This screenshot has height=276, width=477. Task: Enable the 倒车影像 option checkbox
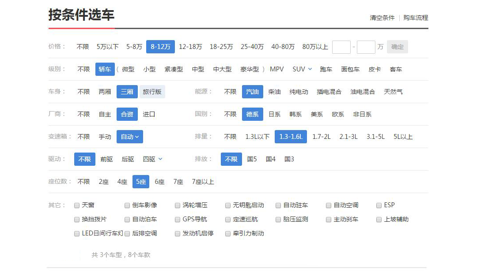coord(127,205)
